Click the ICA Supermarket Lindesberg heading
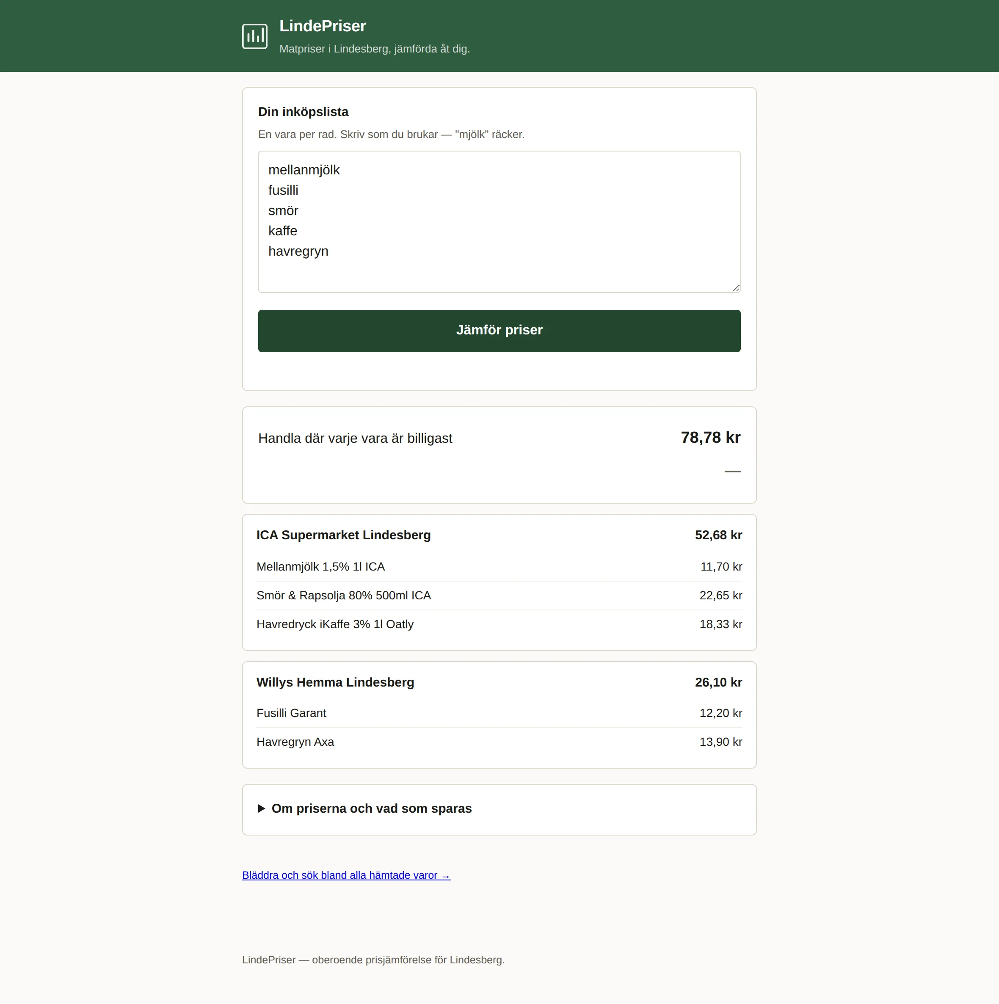This screenshot has height=1004, width=999. (x=344, y=535)
